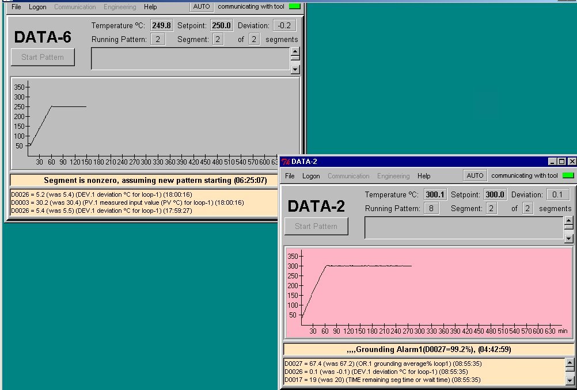Image resolution: width=577 pixels, height=390 pixels.
Task: Click the DATA-2 heading label
Action: tap(316, 206)
